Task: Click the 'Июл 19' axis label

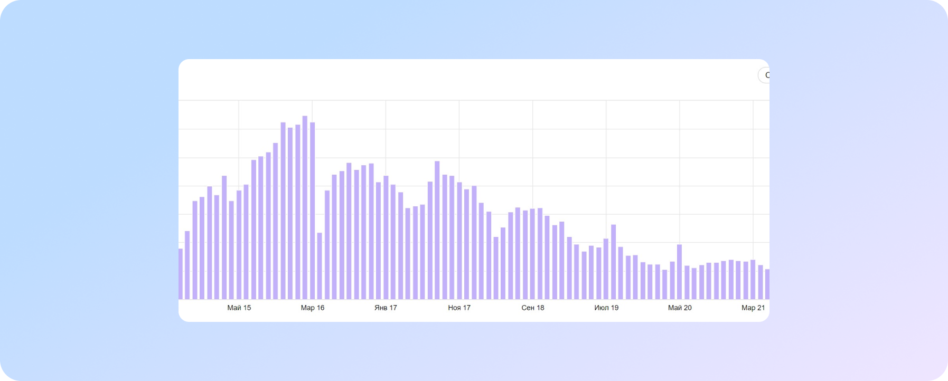Action: [x=606, y=308]
